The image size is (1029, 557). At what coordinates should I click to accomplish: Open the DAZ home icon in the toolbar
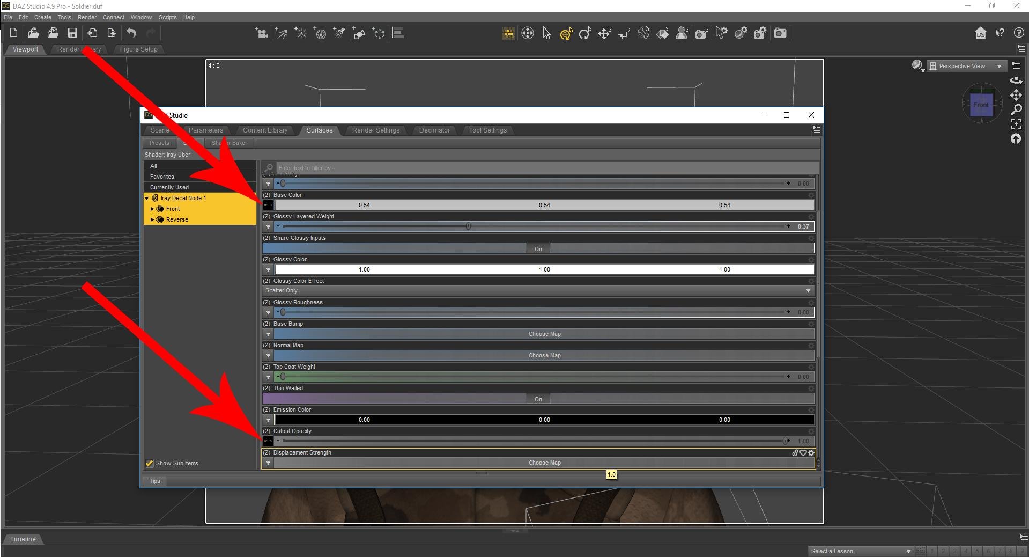pyautogui.click(x=980, y=33)
